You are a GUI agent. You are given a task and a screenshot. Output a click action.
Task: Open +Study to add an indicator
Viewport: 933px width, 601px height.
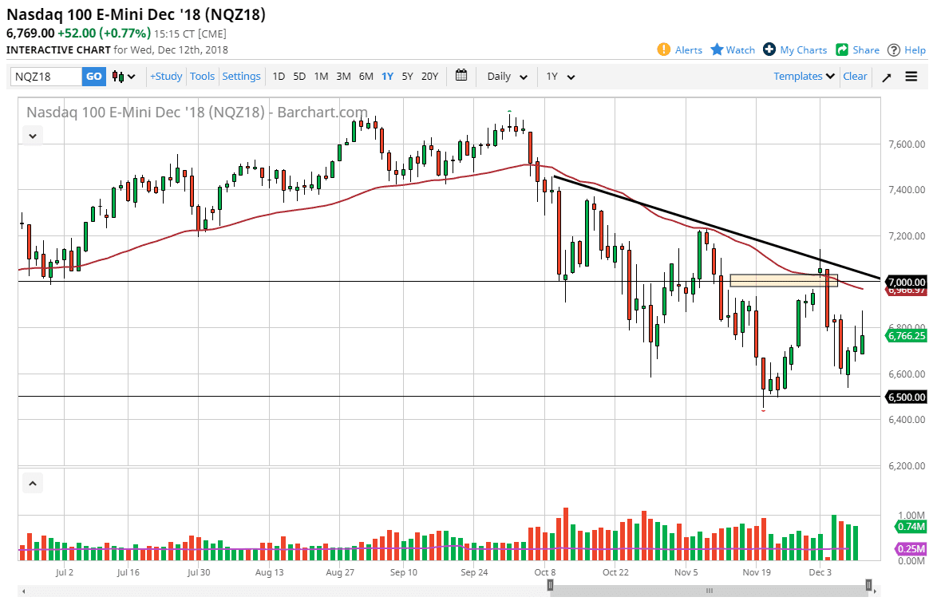point(165,76)
